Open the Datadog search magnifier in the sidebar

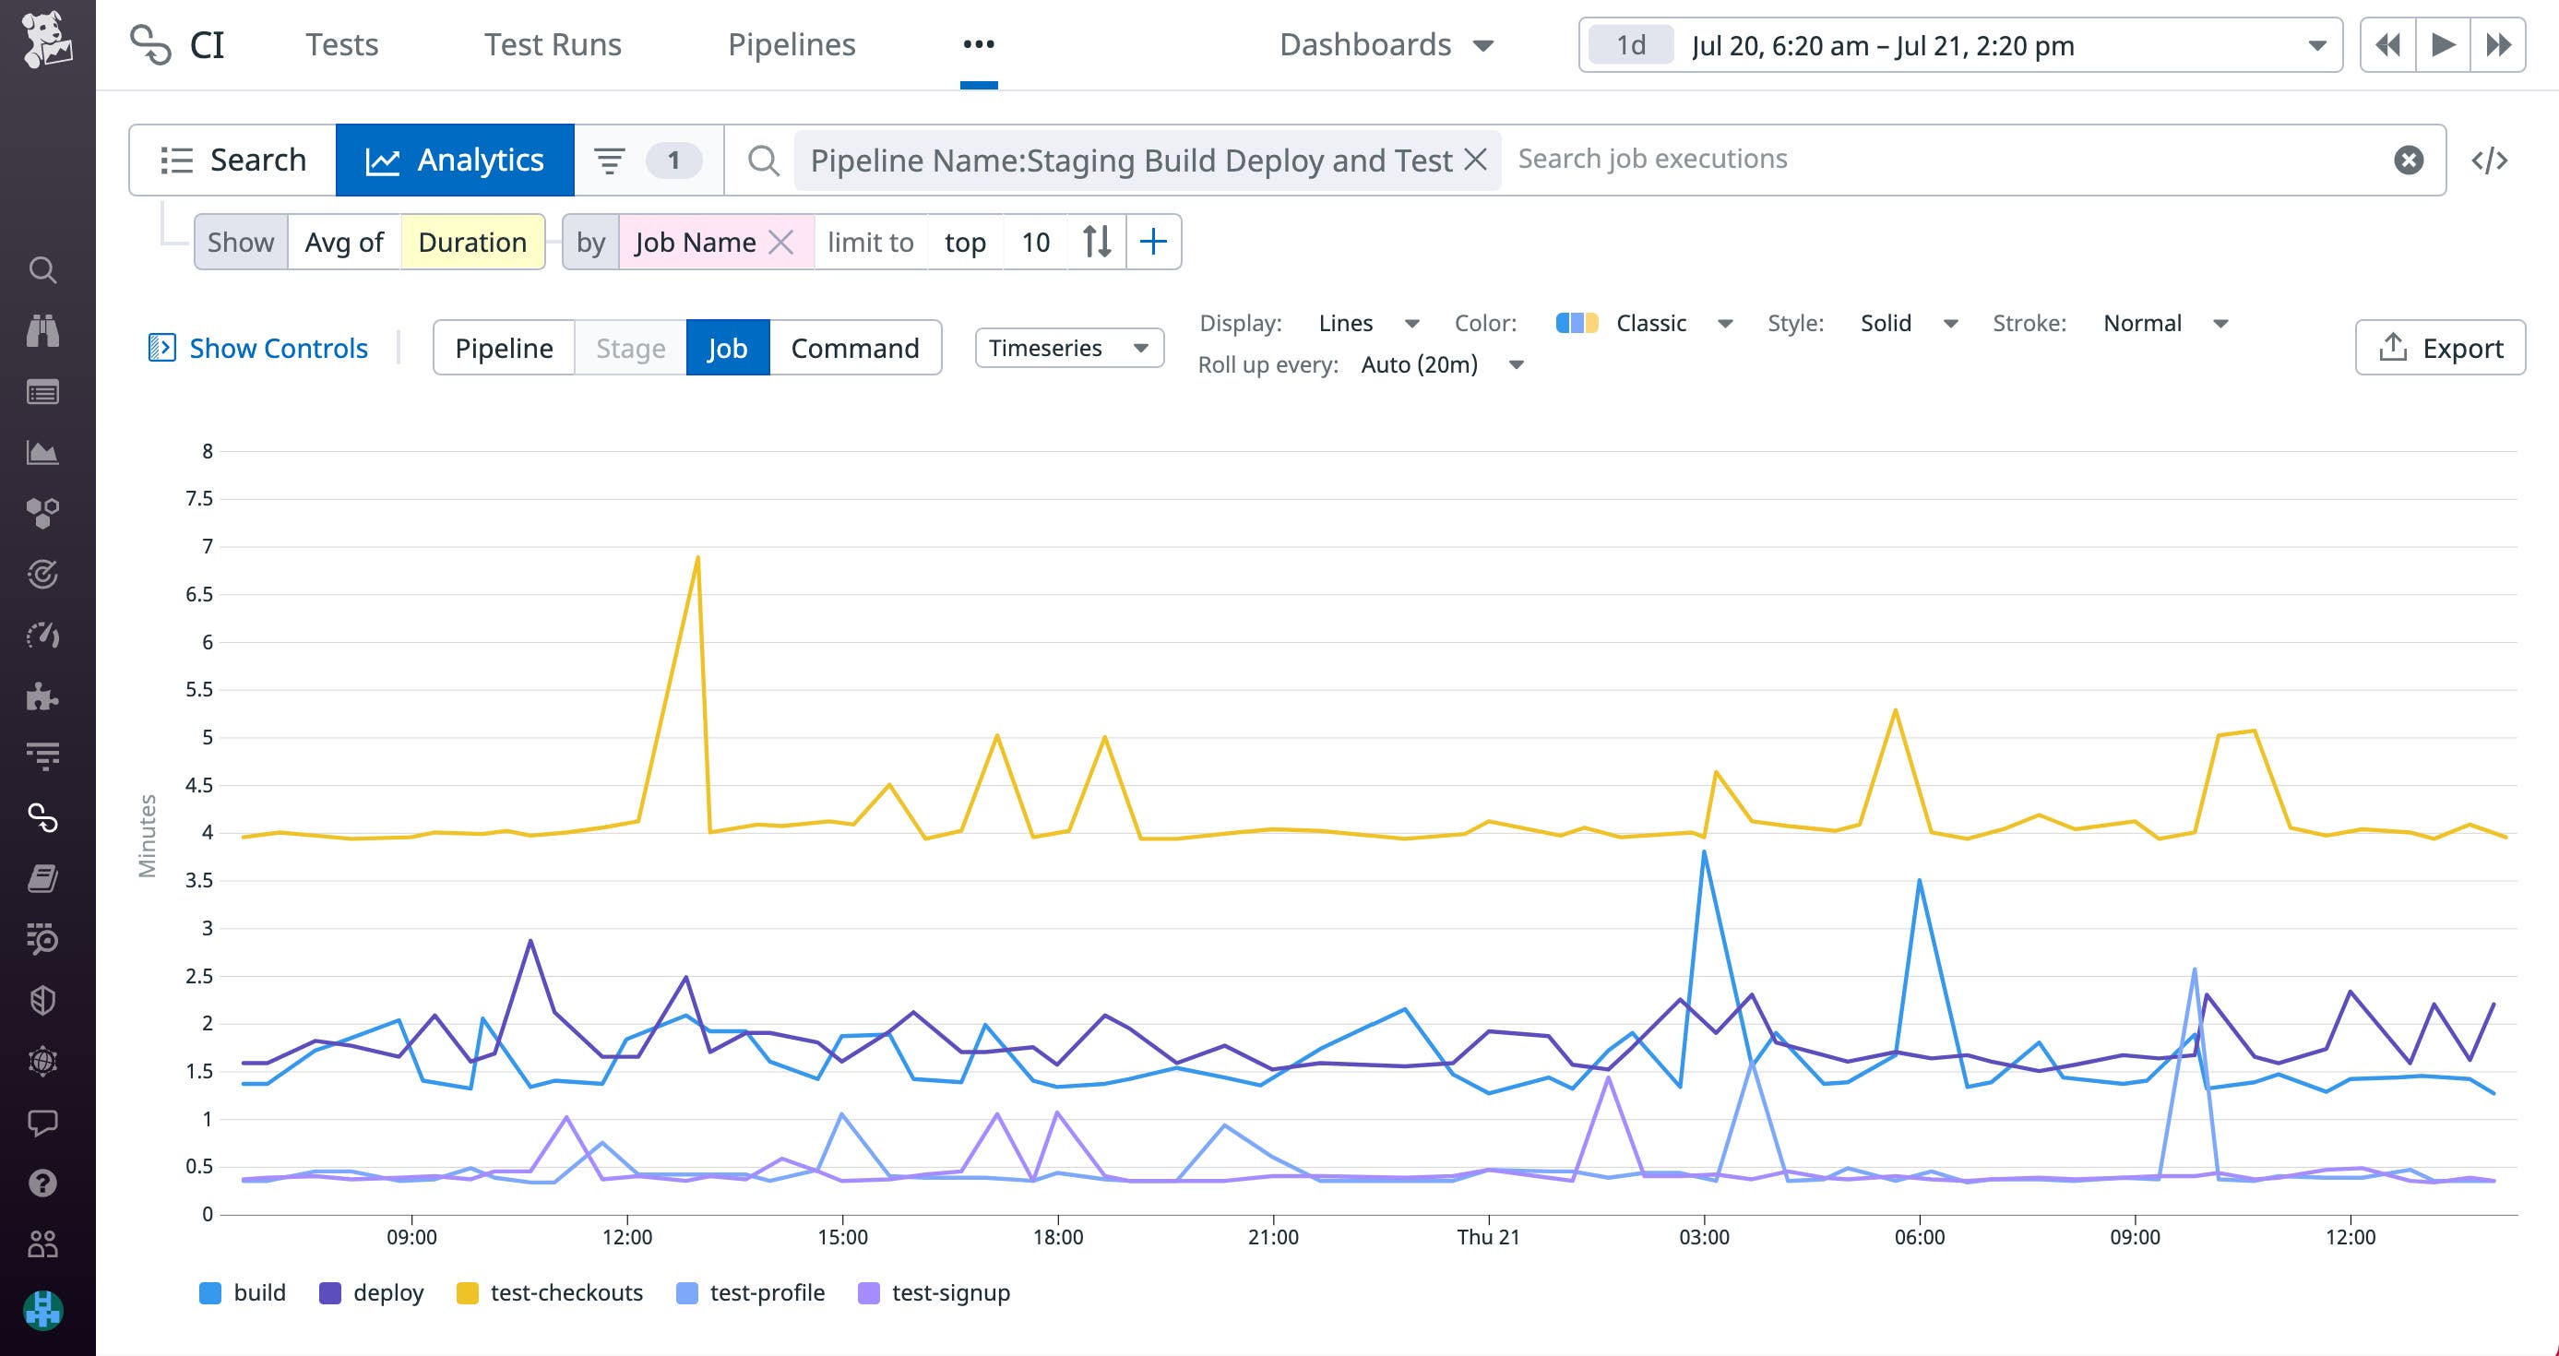43,269
